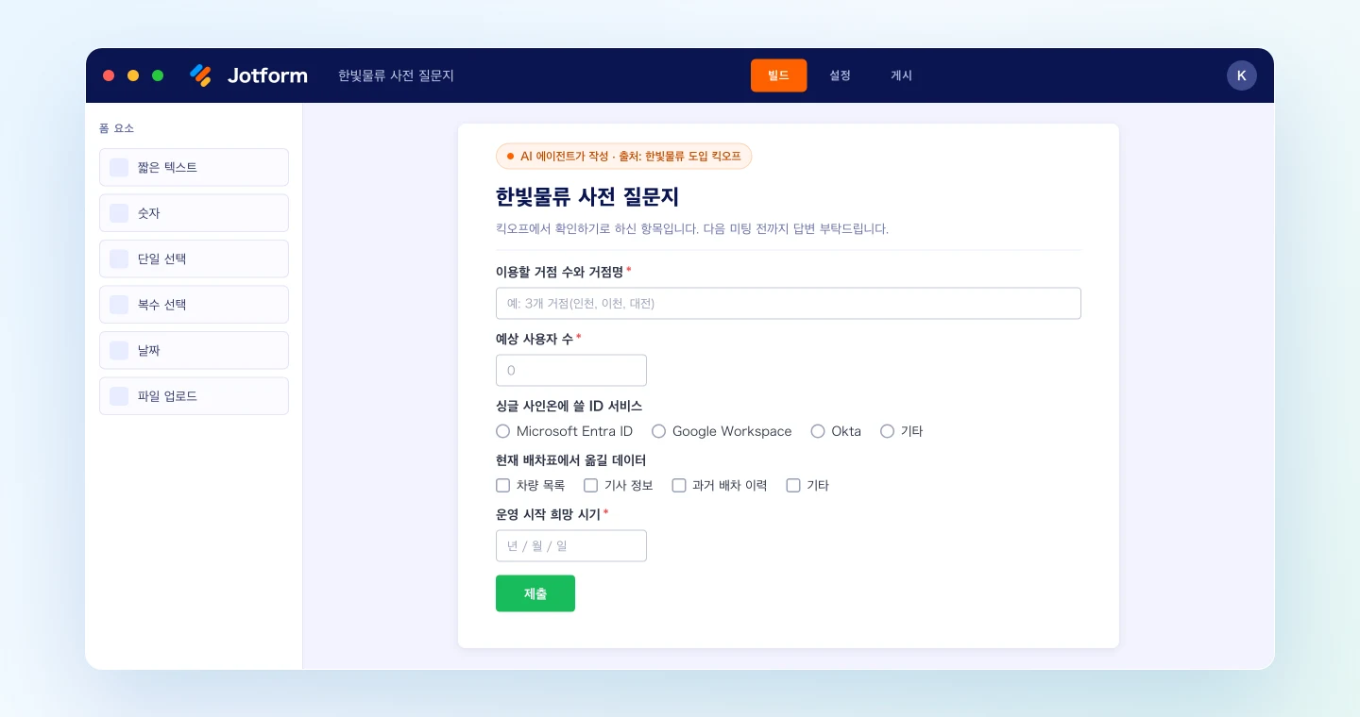This screenshot has width=1360, height=717.
Task: Click the Jotform logo icon
Action: click(x=200, y=75)
